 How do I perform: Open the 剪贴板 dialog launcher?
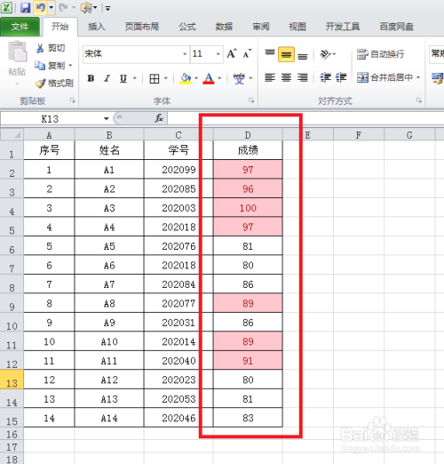point(73,100)
